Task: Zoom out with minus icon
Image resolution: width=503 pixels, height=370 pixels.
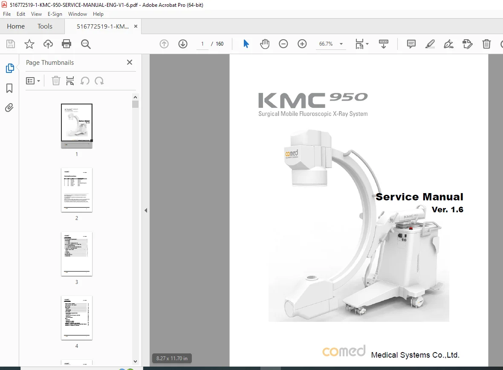Action: 283,44
